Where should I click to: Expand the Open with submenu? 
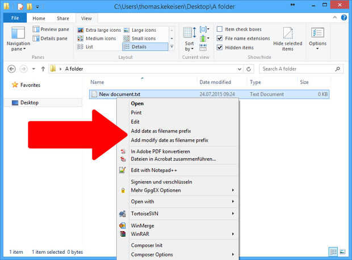click(178, 202)
